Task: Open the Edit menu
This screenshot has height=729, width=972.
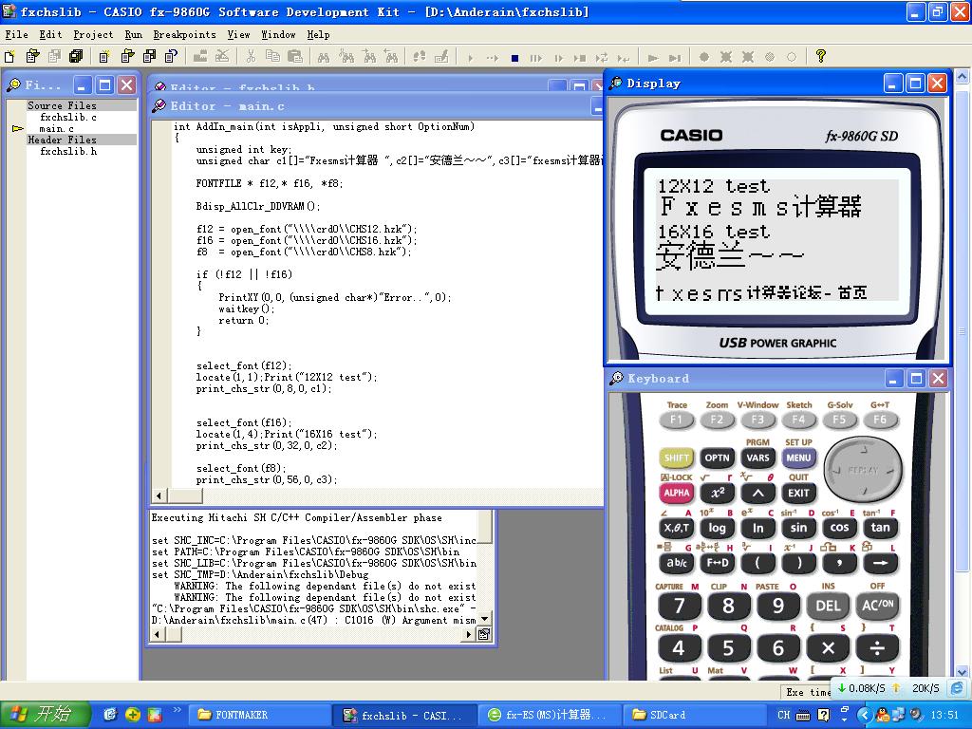Action: pos(50,35)
